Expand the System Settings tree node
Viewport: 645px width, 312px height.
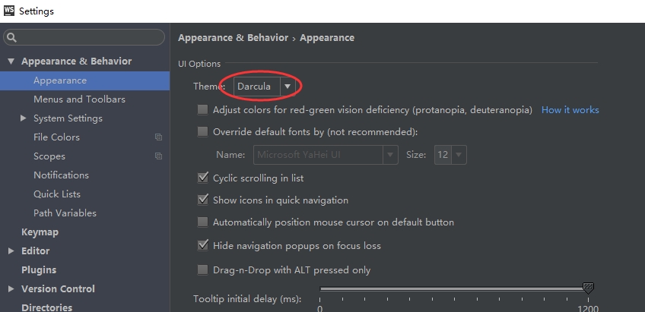click(x=24, y=118)
